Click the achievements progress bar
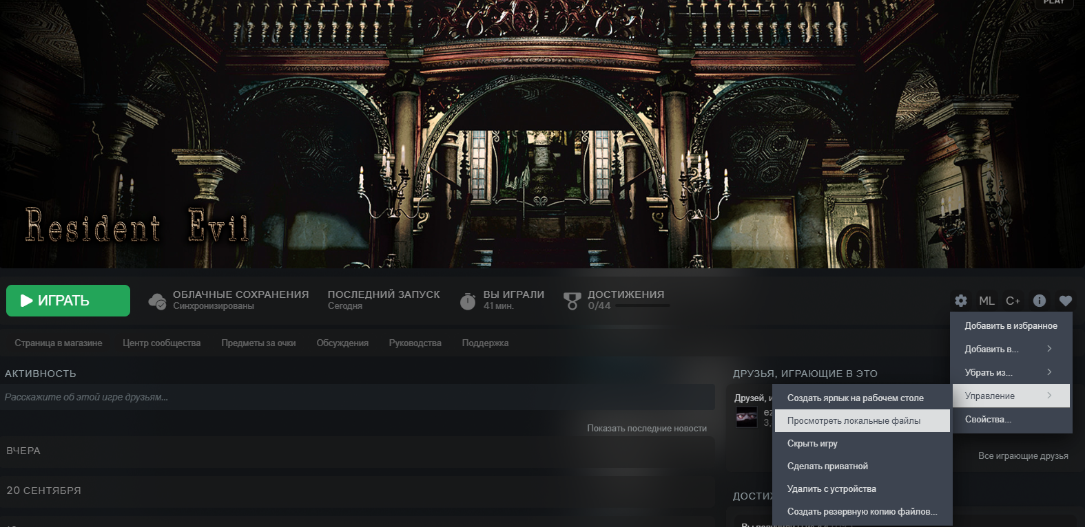 click(x=642, y=305)
